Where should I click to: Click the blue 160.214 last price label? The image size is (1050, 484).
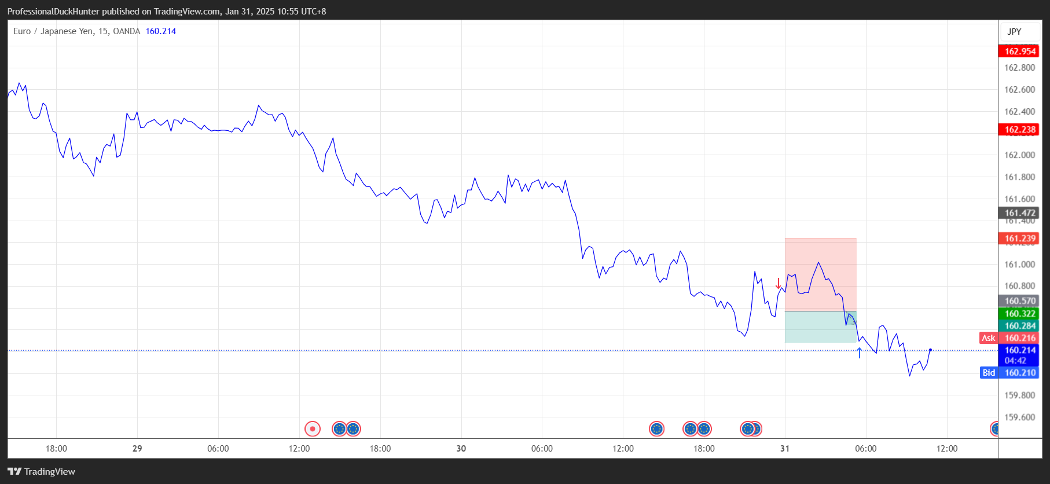(x=1019, y=350)
